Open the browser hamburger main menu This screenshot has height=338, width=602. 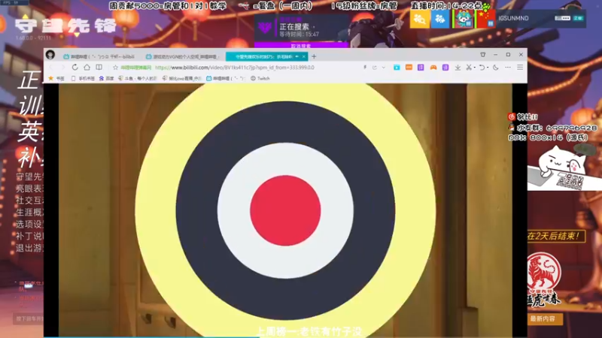[x=520, y=68]
